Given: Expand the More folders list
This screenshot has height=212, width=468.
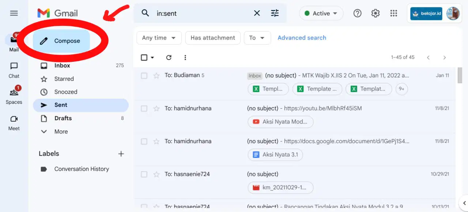Looking at the screenshot, I should pos(81,132).
